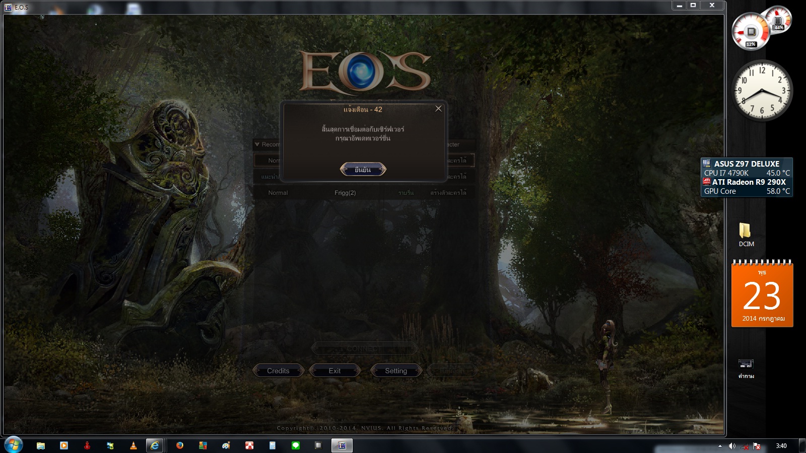Launch Windows Media Player from taskbar
The width and height of the screenshot is (806, 453).
pos(64,445)
